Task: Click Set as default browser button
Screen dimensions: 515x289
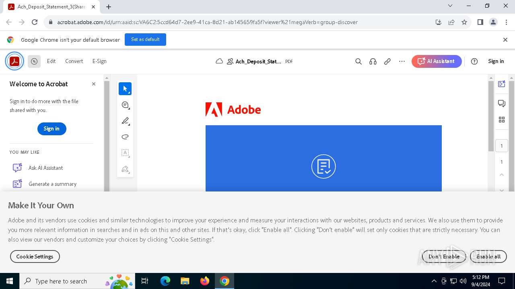Action: point(145,39)
